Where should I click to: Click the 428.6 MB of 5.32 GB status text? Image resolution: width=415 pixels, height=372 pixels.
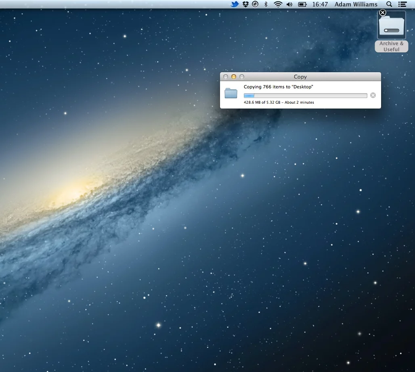pyautogui.click(x=279, y=102)
